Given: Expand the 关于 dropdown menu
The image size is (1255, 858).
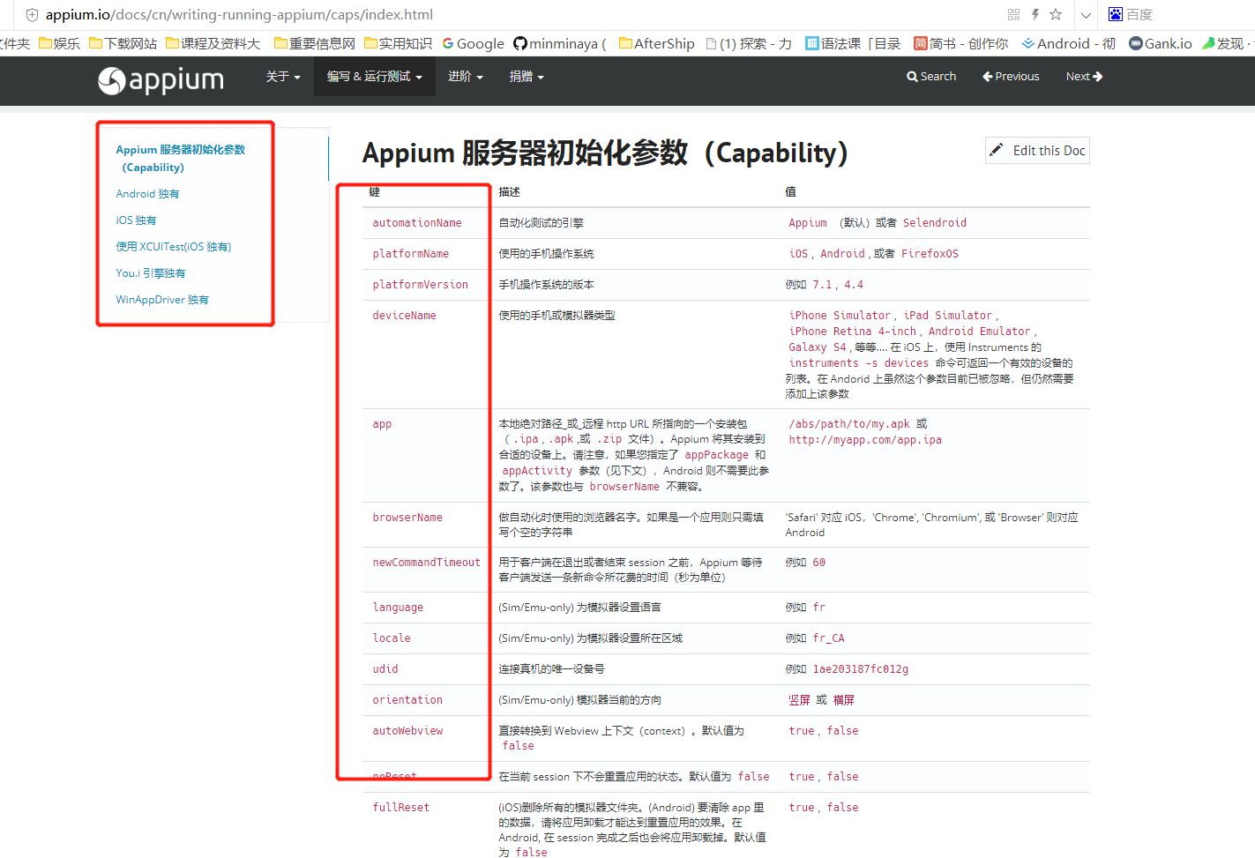Looking at the screenshot, I should click(x=282, y=77).
